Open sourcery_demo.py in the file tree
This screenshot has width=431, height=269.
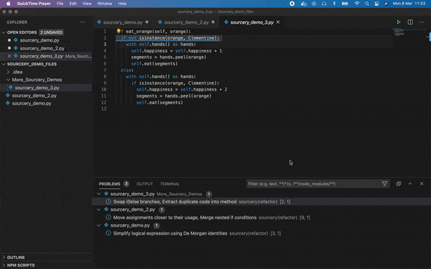[x=32, y=103]
